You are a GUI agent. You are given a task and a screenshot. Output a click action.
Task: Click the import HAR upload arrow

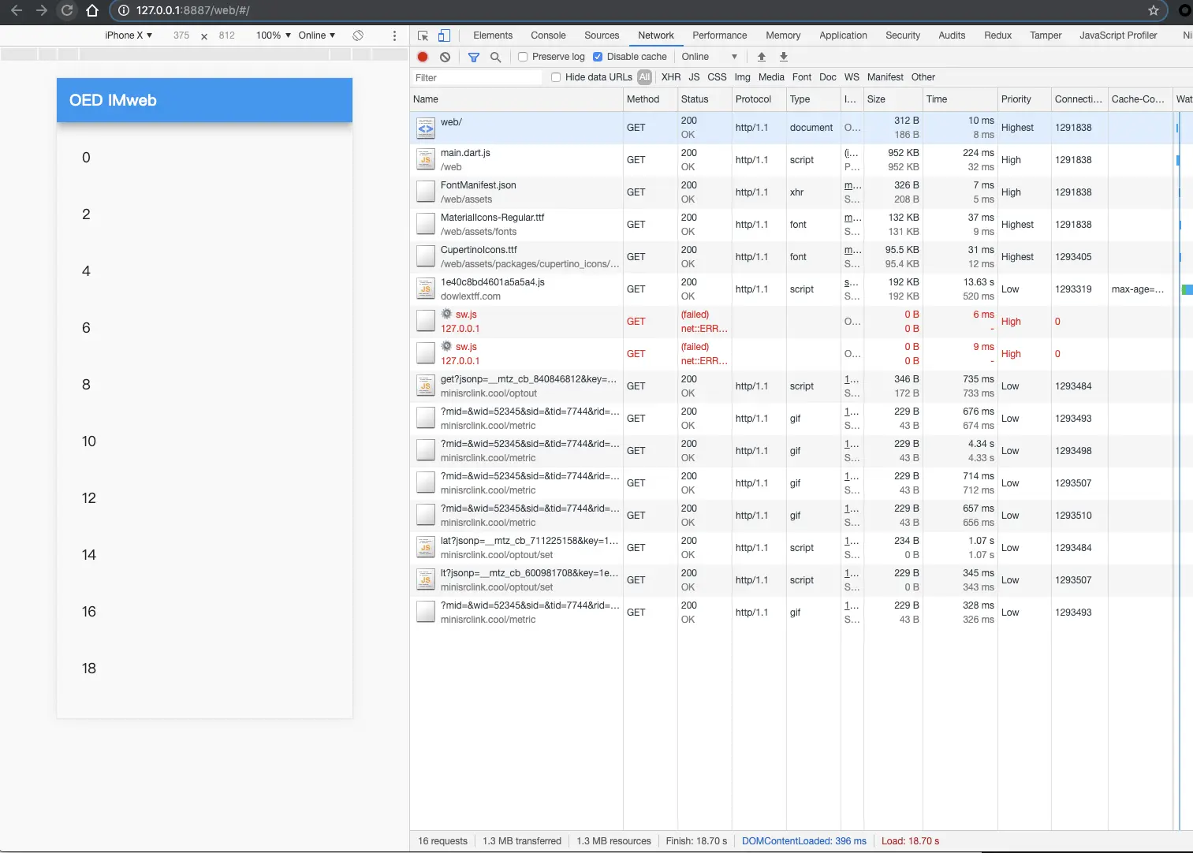pyautogui.click(x=762, y=57)
